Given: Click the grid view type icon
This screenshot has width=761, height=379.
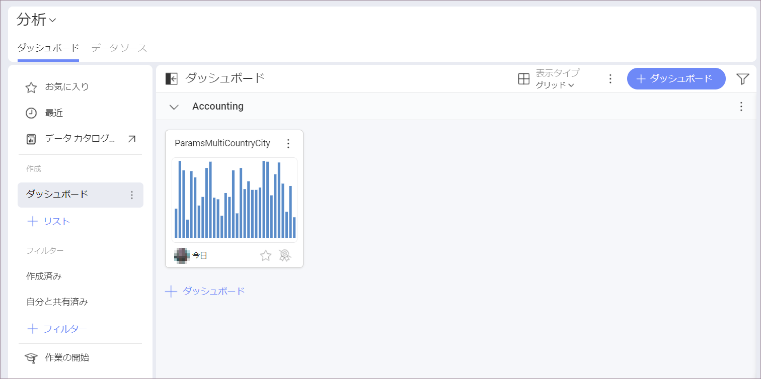Looking at the screenshot, I should click(x=524, y=79).
